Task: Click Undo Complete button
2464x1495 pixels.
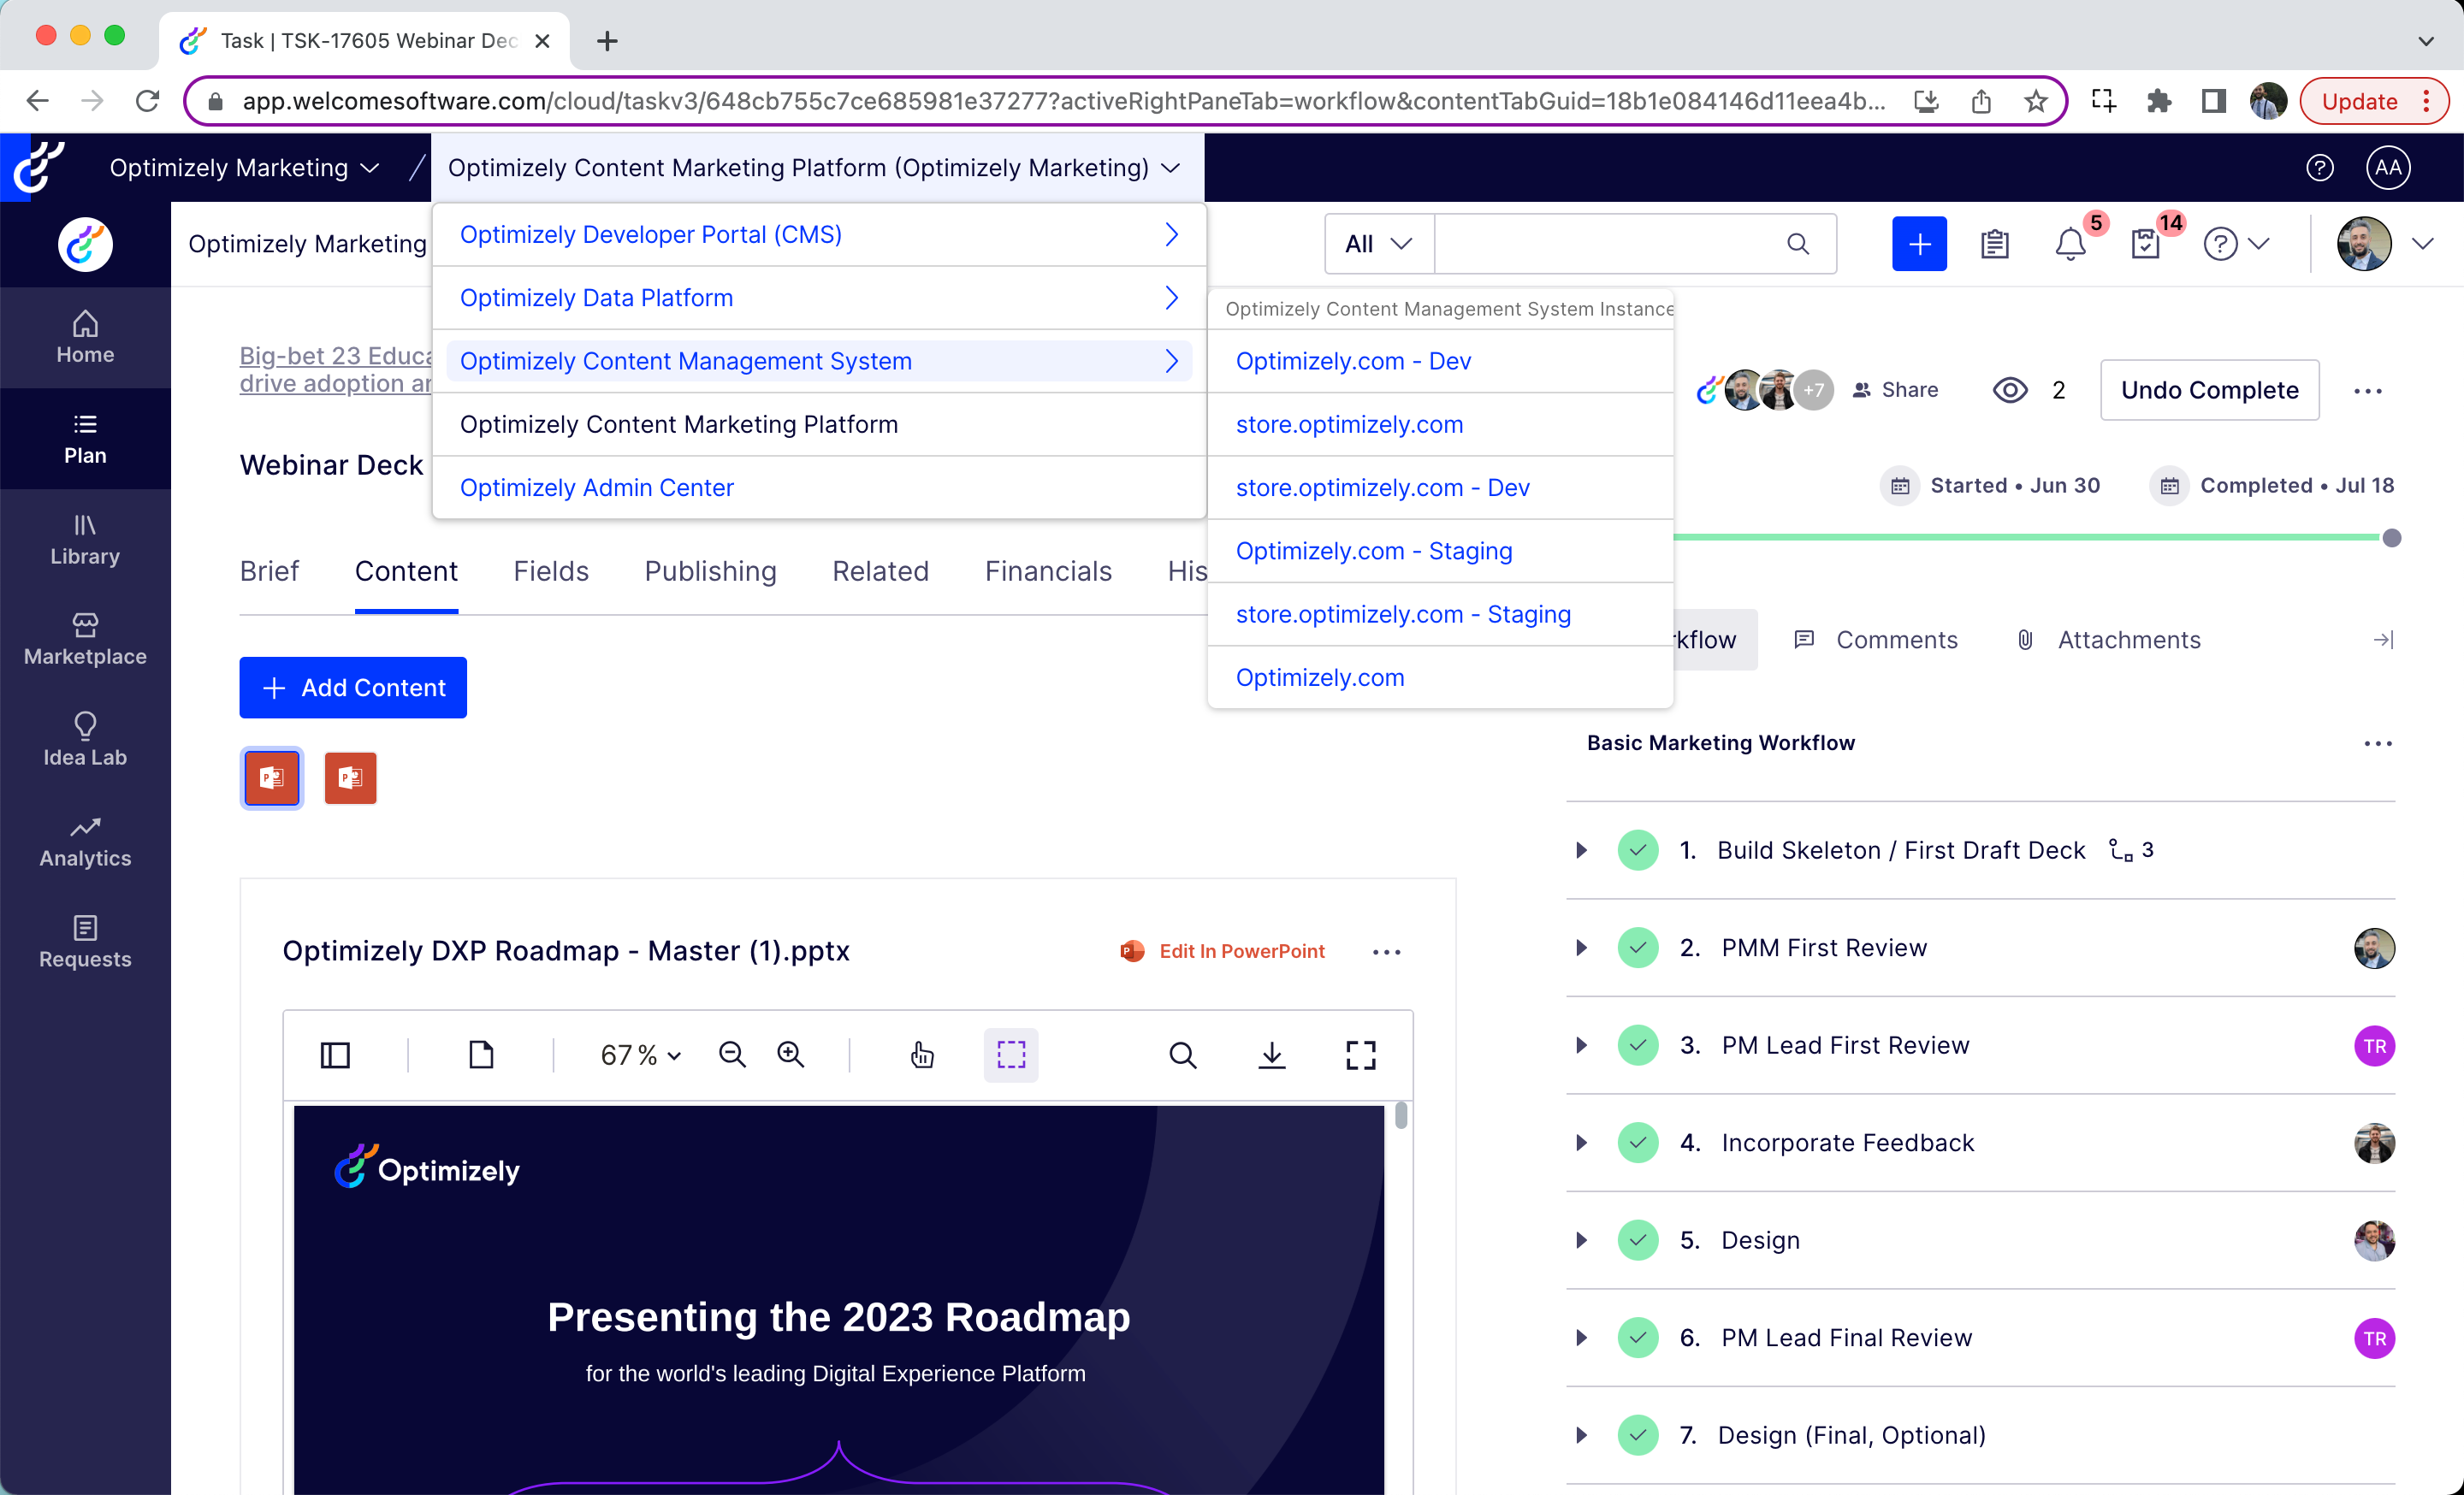Action: (x=2209, y=390)
